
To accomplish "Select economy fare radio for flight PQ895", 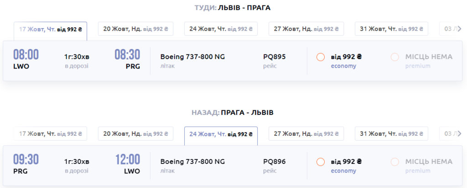I will (x=320, y=57).
